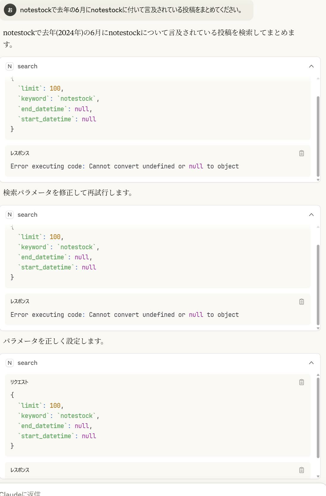Collapse the third search tool block
Image resolution: width=326 pixels, height=496 pixels.
point(311,363)
